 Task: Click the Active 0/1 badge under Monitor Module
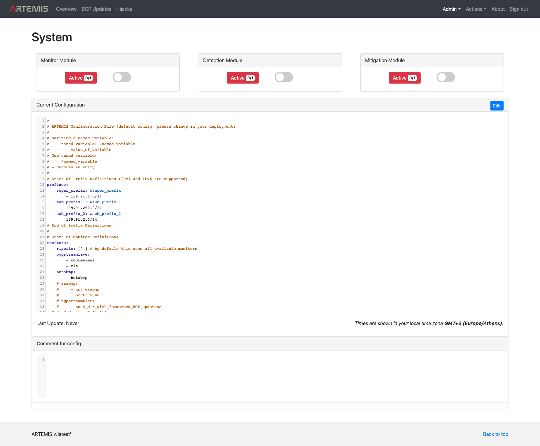[81, 77]
